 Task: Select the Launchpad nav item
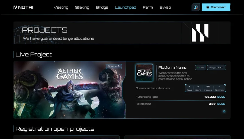tap(126, 7)
